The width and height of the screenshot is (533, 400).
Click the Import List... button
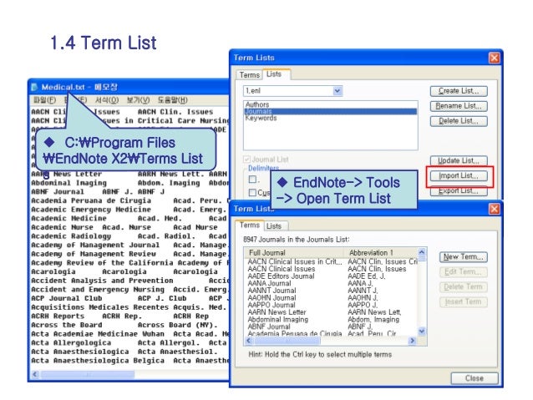(x=459, y=175)
